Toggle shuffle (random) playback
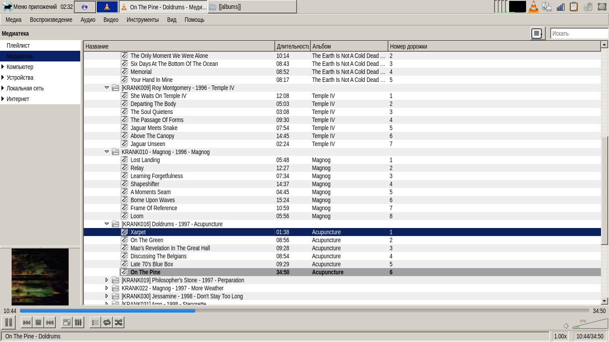609x342 pixels. pyautogui.click(x=119, y=322)
